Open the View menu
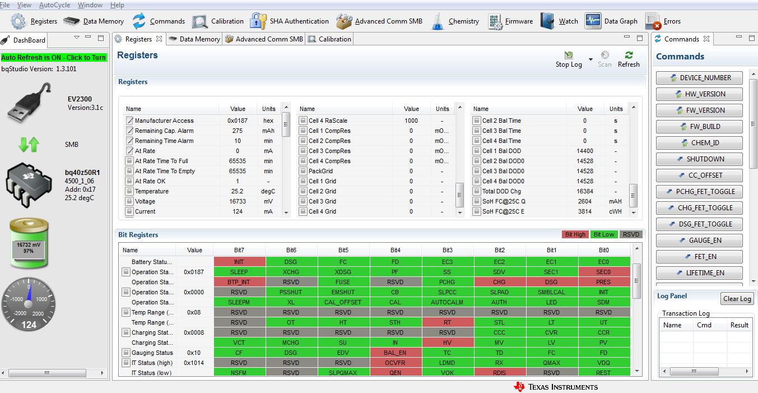 pyautogui.click(x=24, y=5)
